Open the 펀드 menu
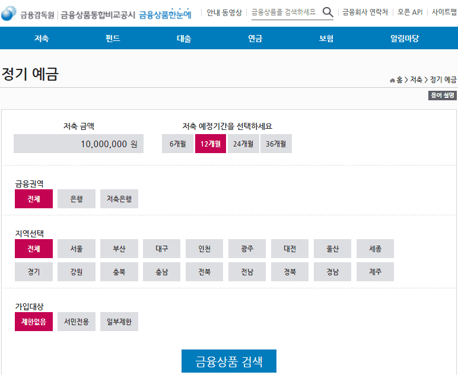The height and width of the screenshot is (375, 458). tap(113, 39)
